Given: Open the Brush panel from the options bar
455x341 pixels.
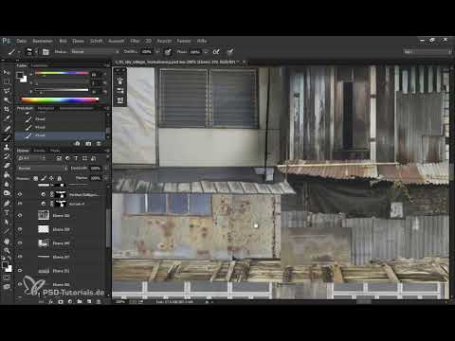Looking at the screenshot, I should point(45,52).
